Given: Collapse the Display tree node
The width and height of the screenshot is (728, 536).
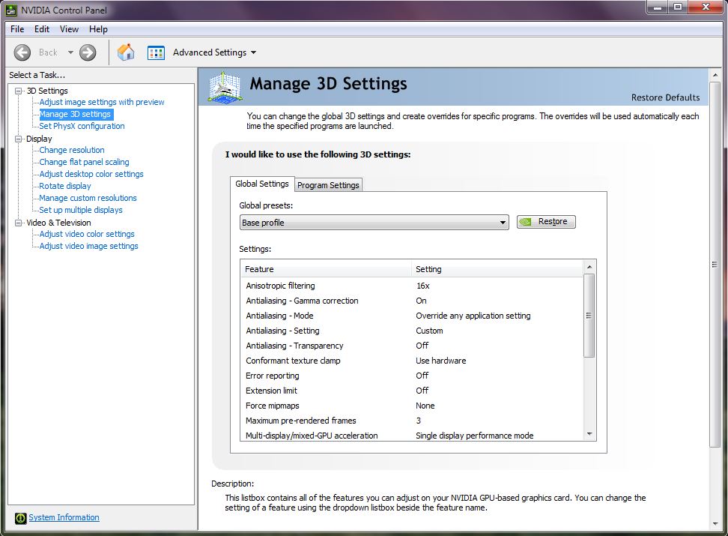Looking at the screenshot, I should tap(19, 139).
